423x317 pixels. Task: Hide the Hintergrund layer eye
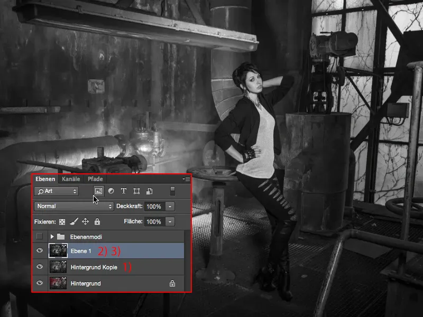40,283
